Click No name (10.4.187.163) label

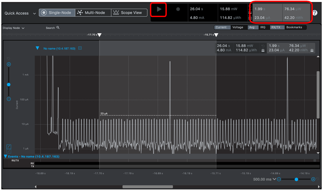click(x=59, y=49)
